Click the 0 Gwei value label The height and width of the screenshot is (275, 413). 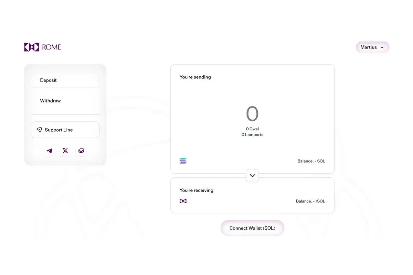(252, 129)
